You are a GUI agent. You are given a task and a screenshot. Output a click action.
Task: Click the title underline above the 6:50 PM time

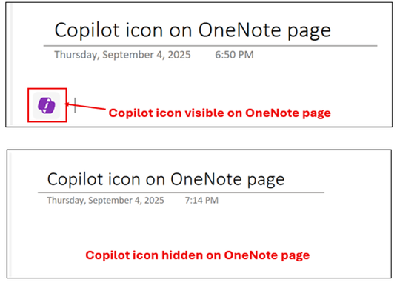coord(210,46)
